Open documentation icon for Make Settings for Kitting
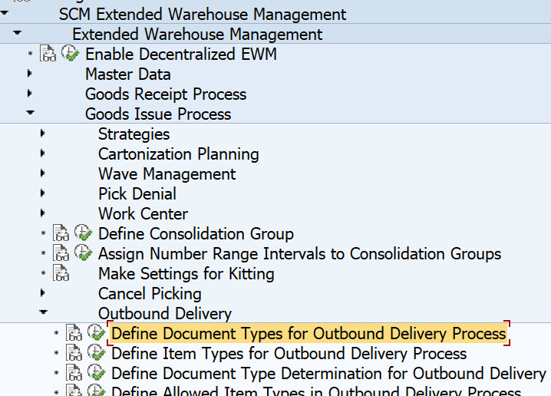 [x=61, y=274]
